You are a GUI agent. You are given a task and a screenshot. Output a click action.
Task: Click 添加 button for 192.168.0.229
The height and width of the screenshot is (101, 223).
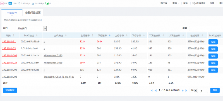click(213, 63)
